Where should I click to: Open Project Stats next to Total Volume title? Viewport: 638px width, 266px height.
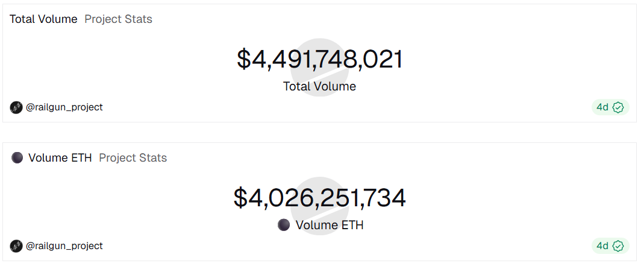118,19
